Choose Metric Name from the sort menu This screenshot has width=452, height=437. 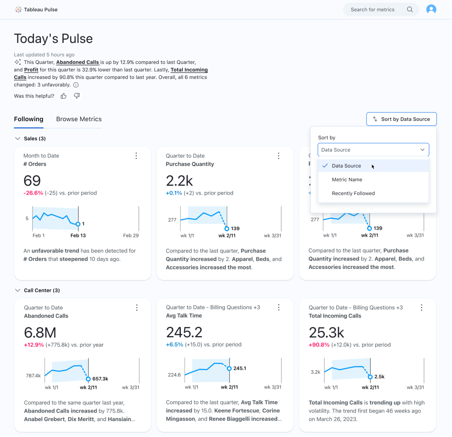tap(347, 179)
